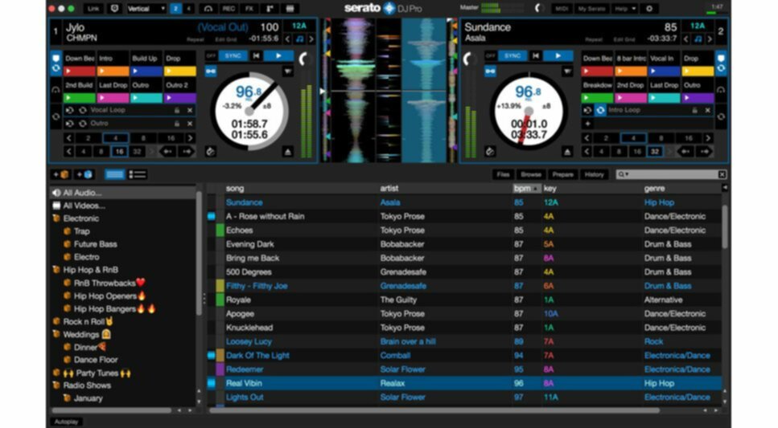Open the Vertical display mode dropdown
Screen dimensions: 778x428
click(x=146, y=8)
